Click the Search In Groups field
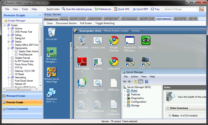The image size is (208, 125). coord(181,9)
